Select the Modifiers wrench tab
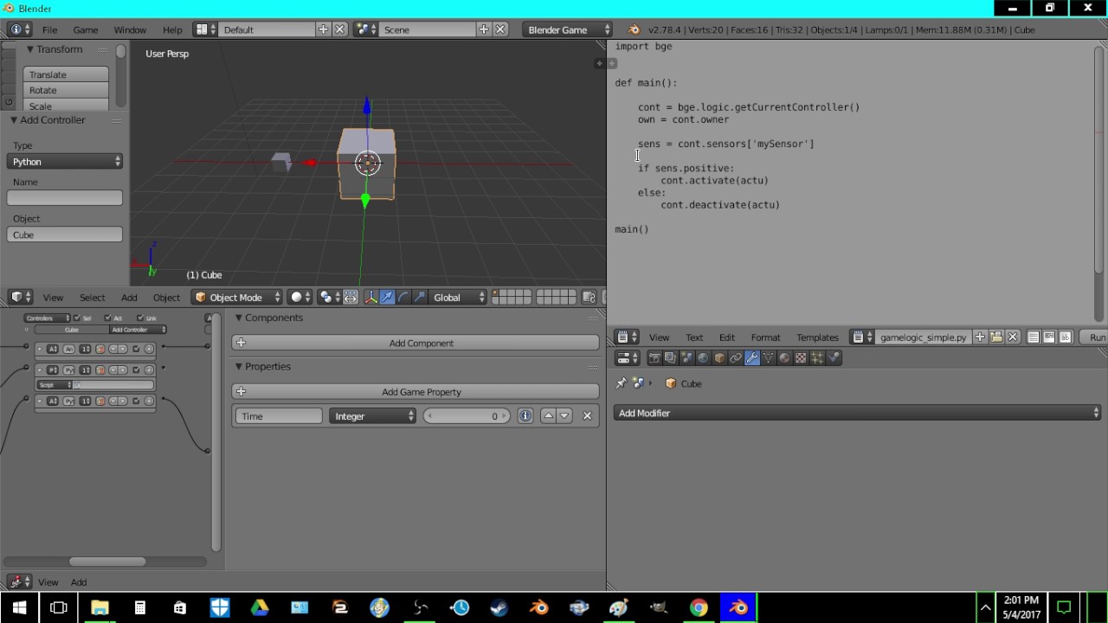 pyautogui.click(x=752, y=358)
